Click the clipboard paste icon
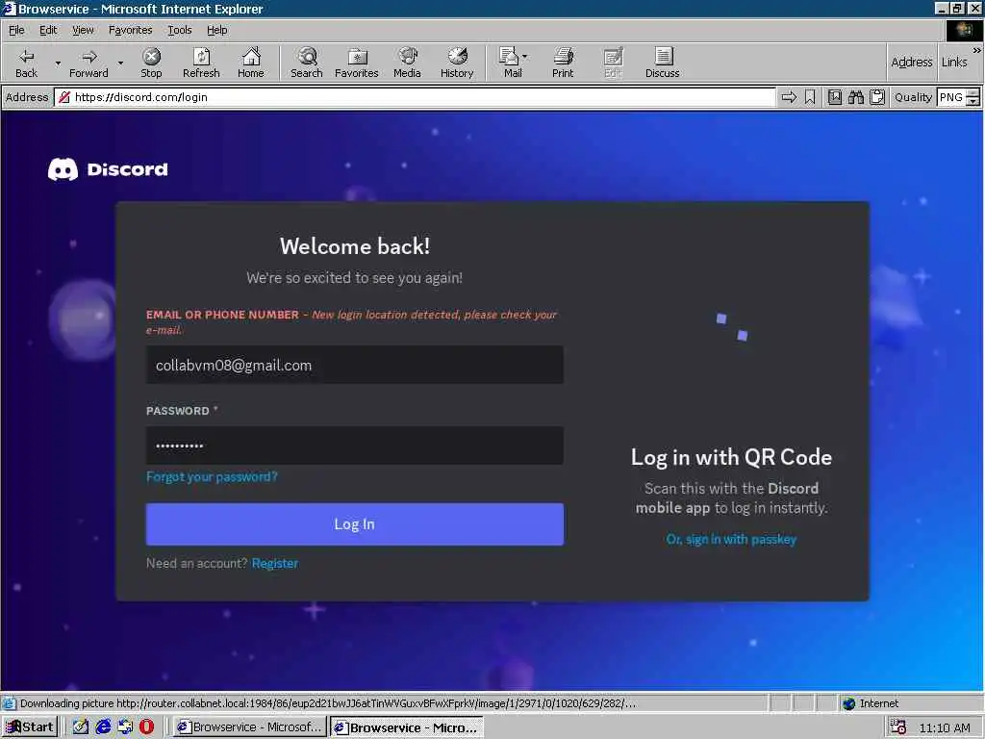This screenshot has width=985, height=739. click(x=877, y=97)
